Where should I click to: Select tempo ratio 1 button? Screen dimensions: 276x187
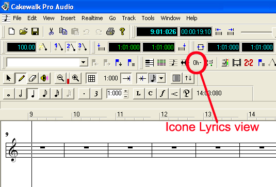click(59, 47)
